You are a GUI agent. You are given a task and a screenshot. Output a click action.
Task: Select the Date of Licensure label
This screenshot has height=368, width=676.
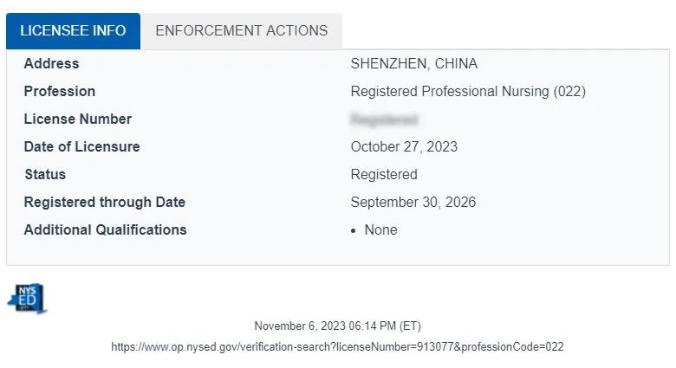click(x=82, y=146)
